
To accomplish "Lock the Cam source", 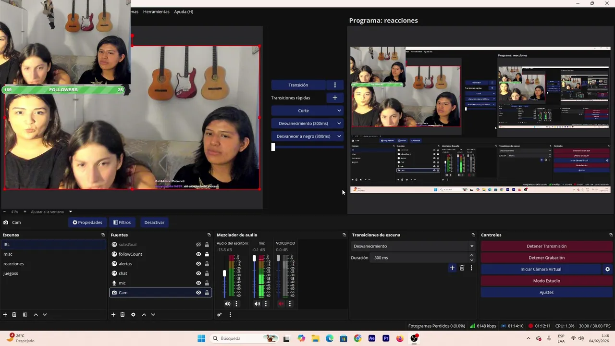I will (x=207, y=293).
